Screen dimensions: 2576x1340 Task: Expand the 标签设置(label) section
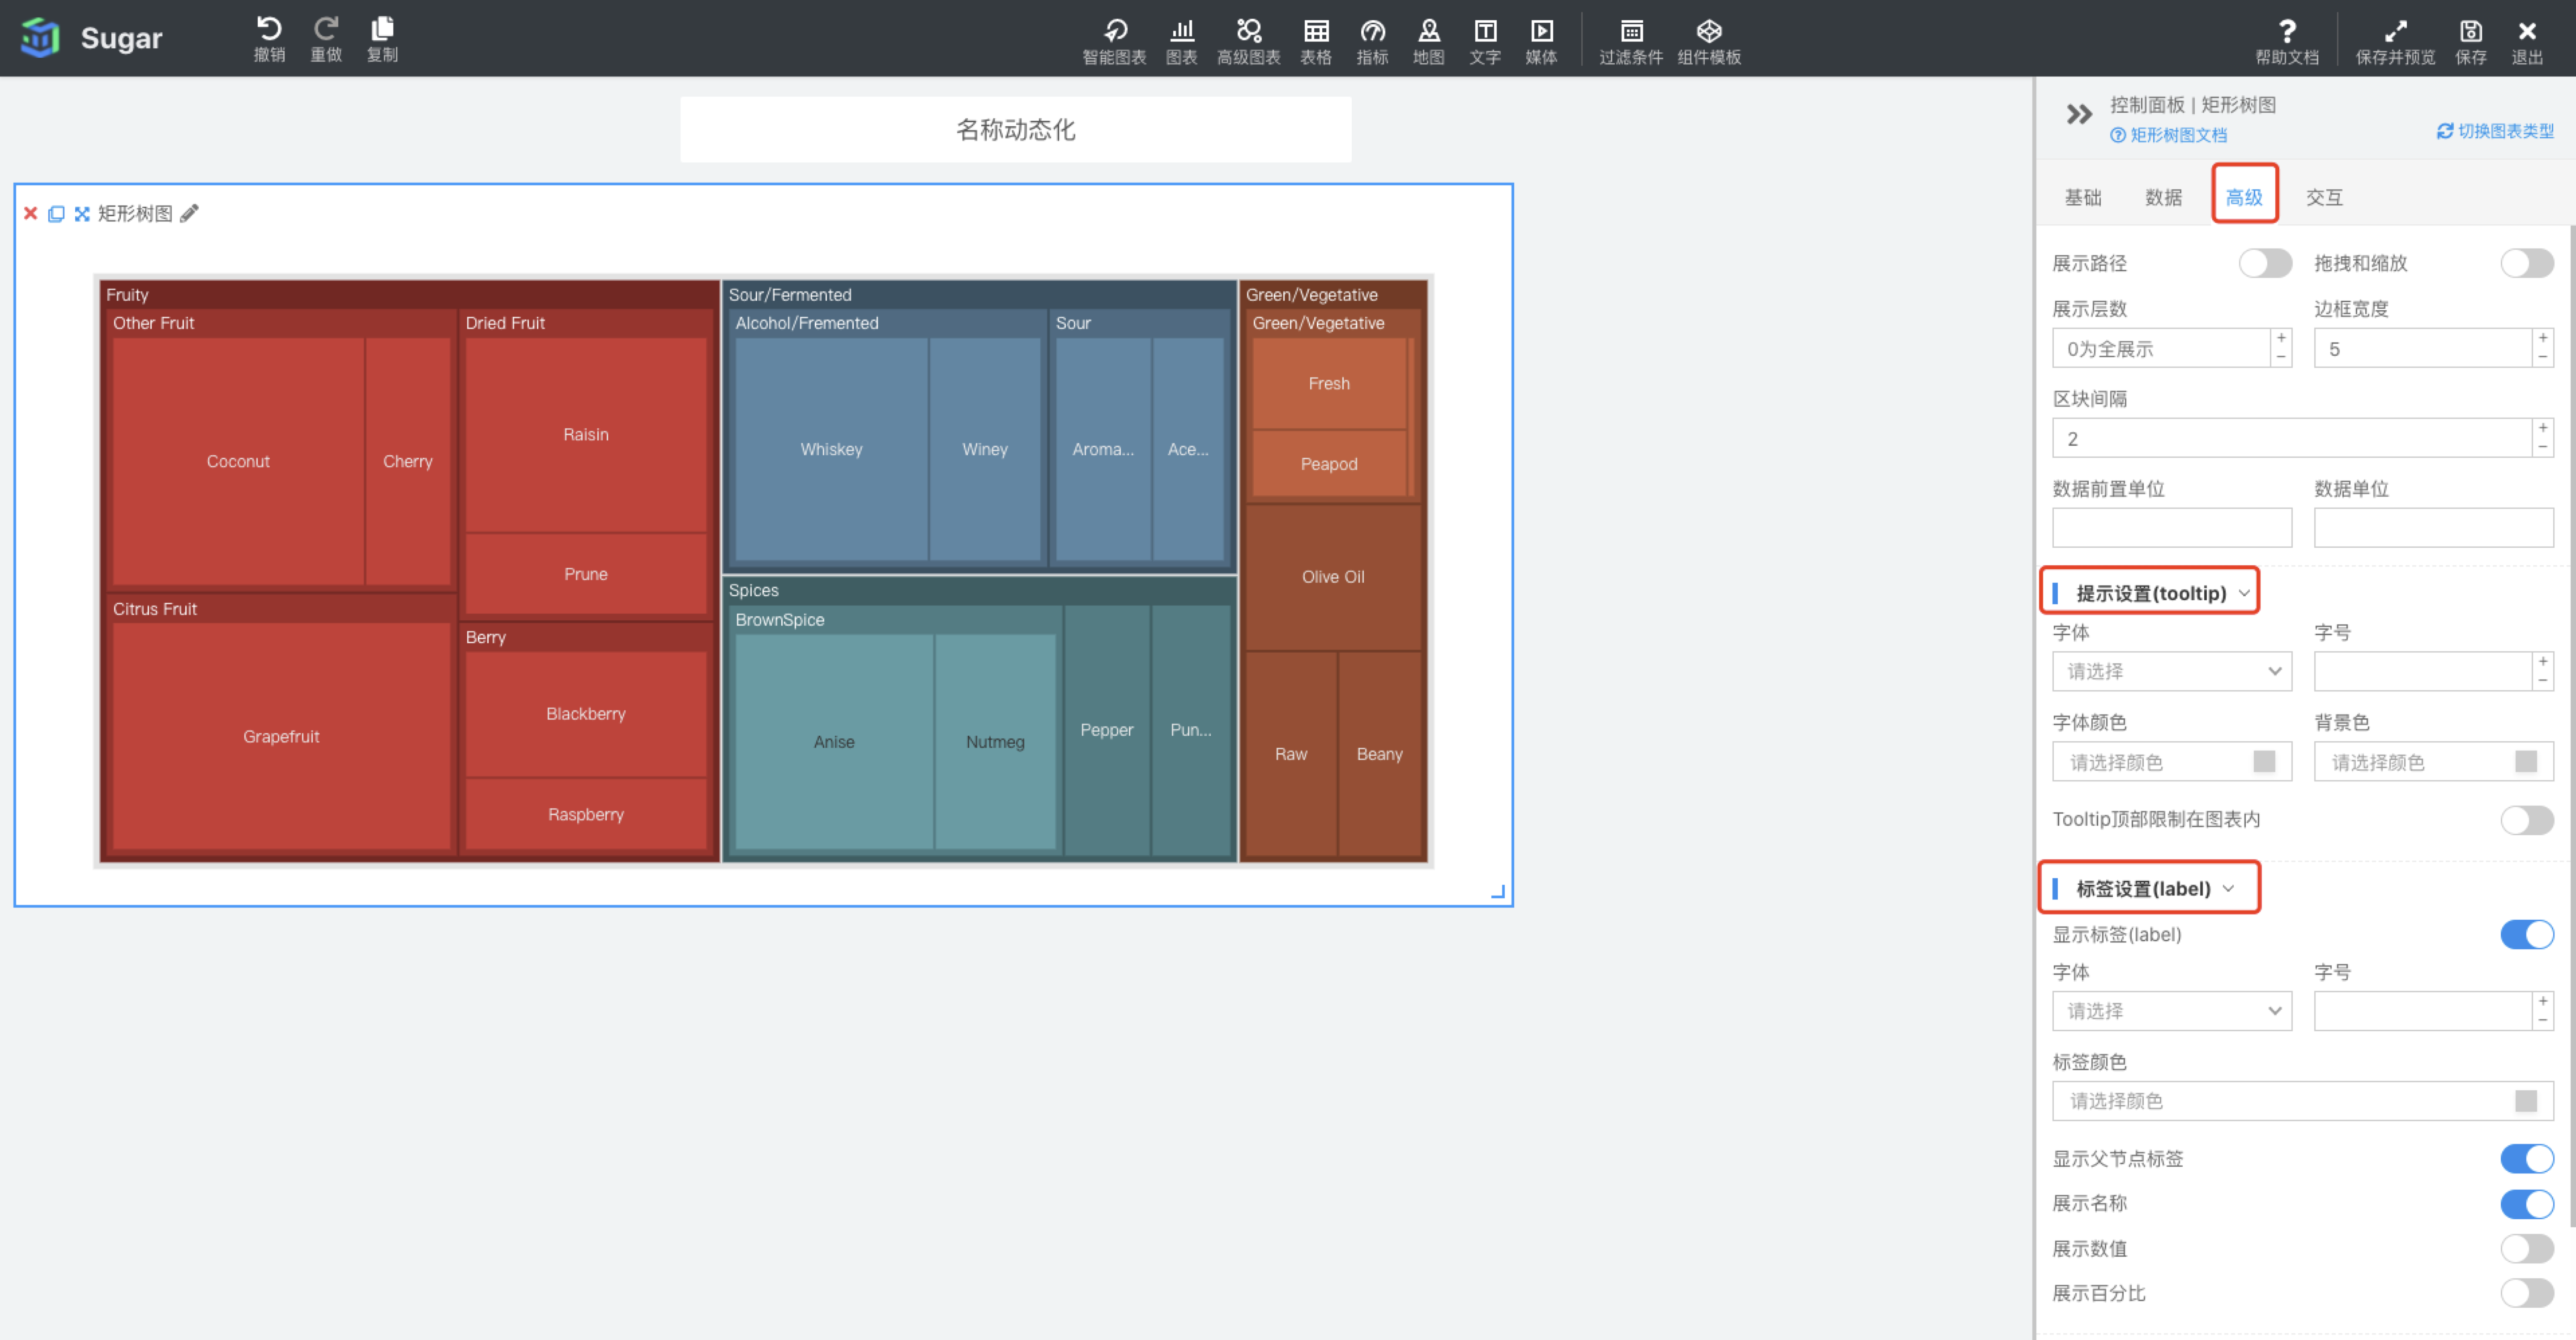[x=2150, y=888]
